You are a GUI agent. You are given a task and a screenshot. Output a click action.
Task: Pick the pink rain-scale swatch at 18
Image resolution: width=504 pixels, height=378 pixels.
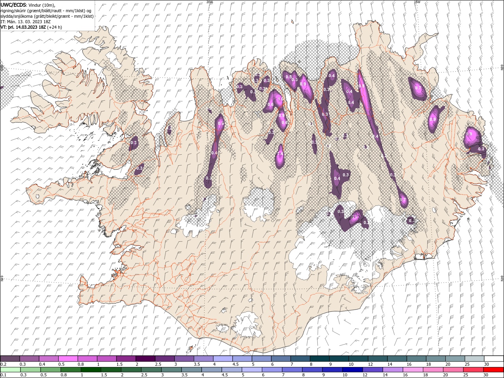coord(433,370)
